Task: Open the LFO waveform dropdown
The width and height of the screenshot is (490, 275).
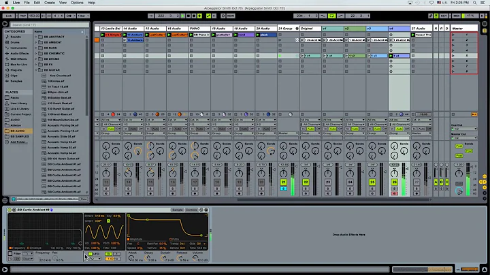Action: [x=95, y=259]
